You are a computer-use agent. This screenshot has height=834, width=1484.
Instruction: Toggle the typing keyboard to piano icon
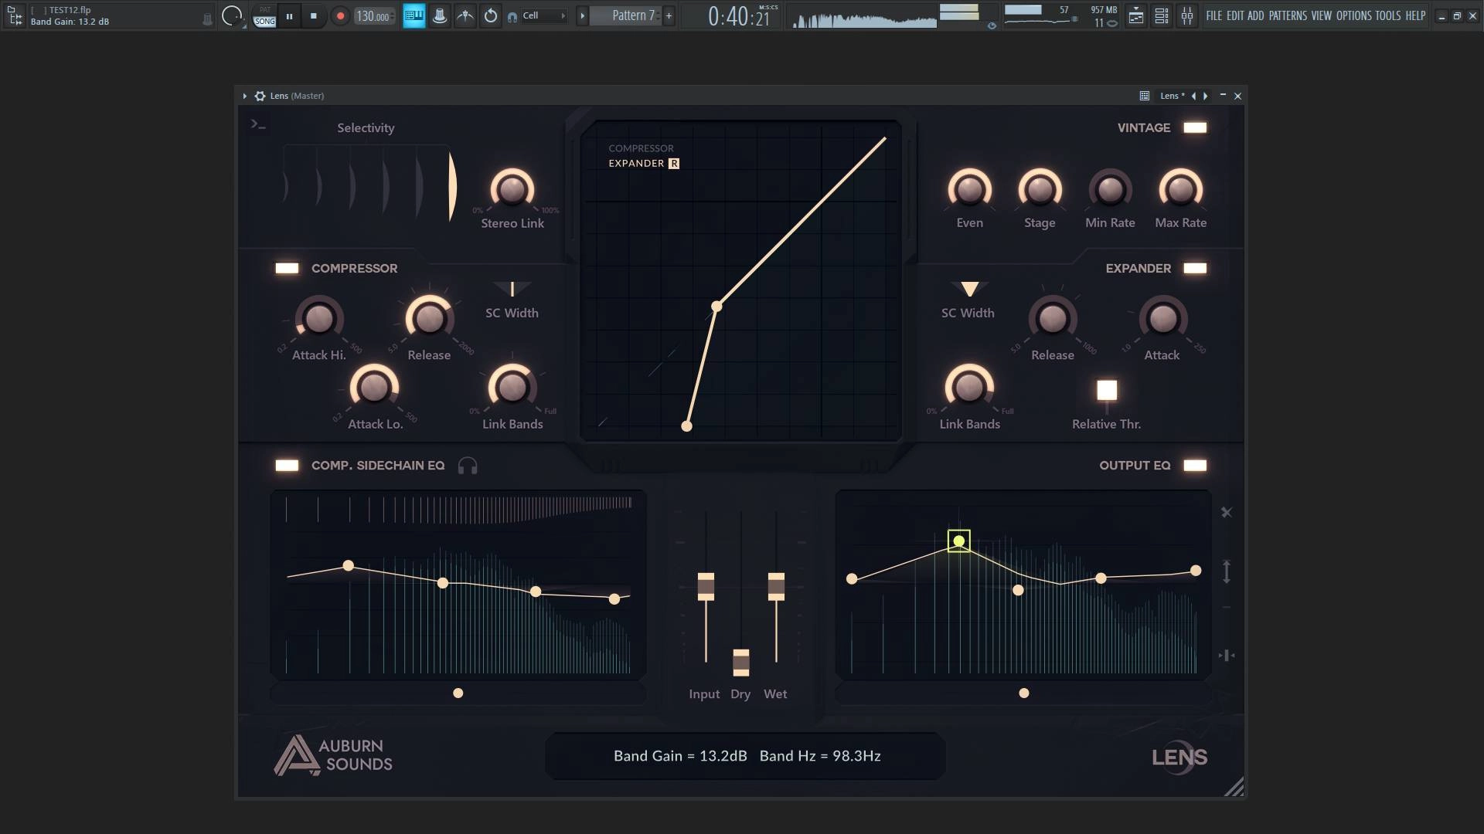click(414, 15)
